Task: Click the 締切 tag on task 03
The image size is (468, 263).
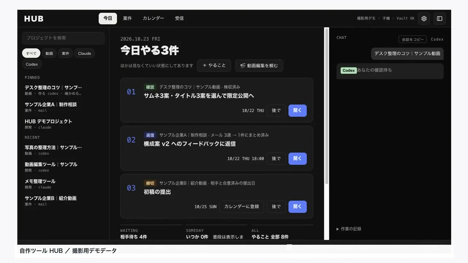Action: point(150,183)
